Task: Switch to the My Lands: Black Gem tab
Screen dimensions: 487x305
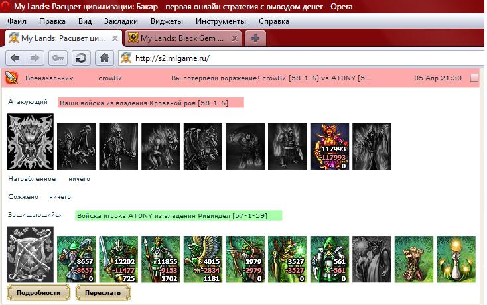Action: point(182,38)
